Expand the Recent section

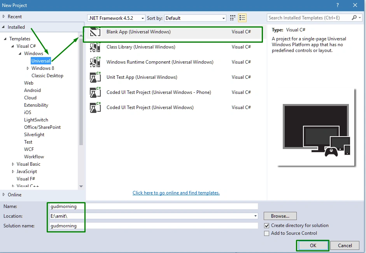[x=4, y=17]
